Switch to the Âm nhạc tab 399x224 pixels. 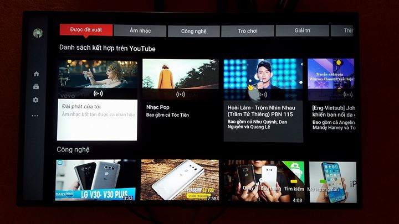coord(140,31)
